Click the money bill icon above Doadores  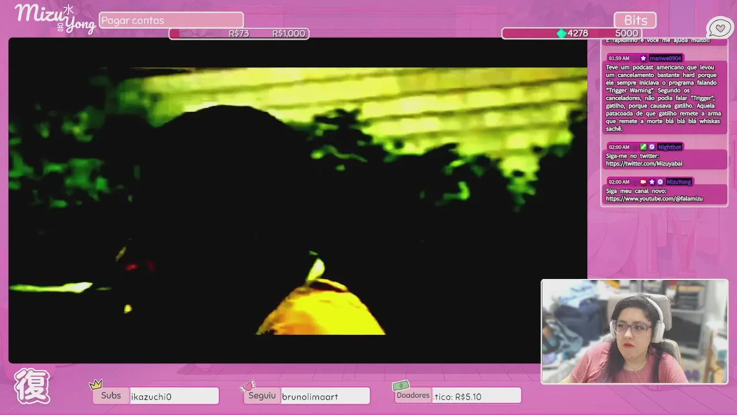click(x=401, y=386)
